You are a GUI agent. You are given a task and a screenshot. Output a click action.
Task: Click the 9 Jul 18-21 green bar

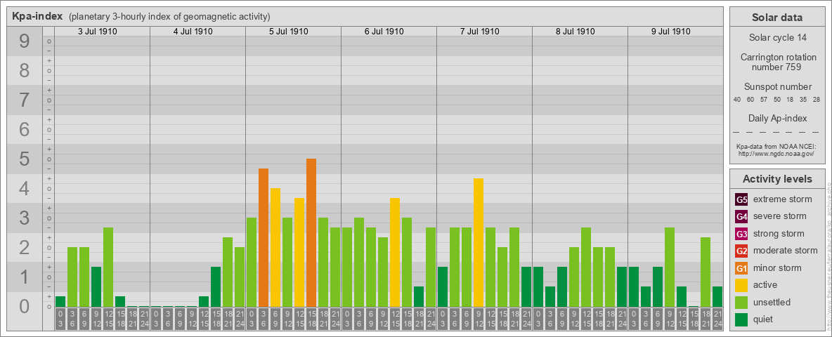pos(706,272)
